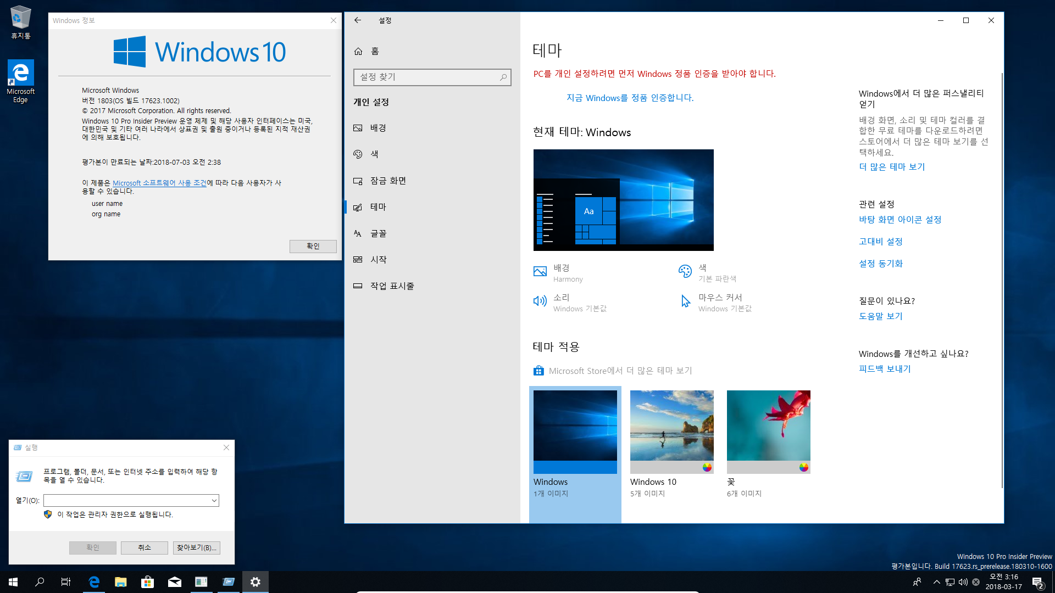Show hidden tray icons
The image size is (1055, 593).
936,582
